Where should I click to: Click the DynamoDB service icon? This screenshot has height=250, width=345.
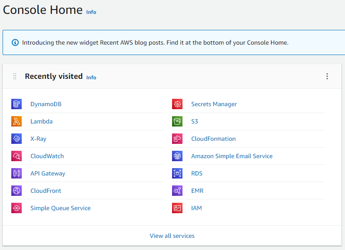click(x=16, y=104)
